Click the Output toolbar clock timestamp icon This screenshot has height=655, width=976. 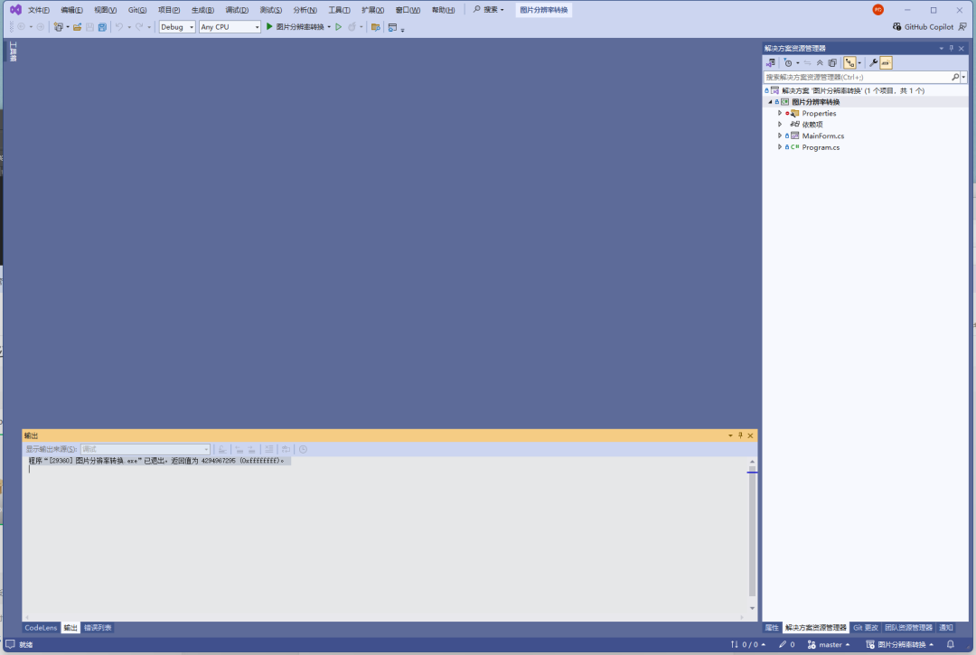(x=303, y=449)
